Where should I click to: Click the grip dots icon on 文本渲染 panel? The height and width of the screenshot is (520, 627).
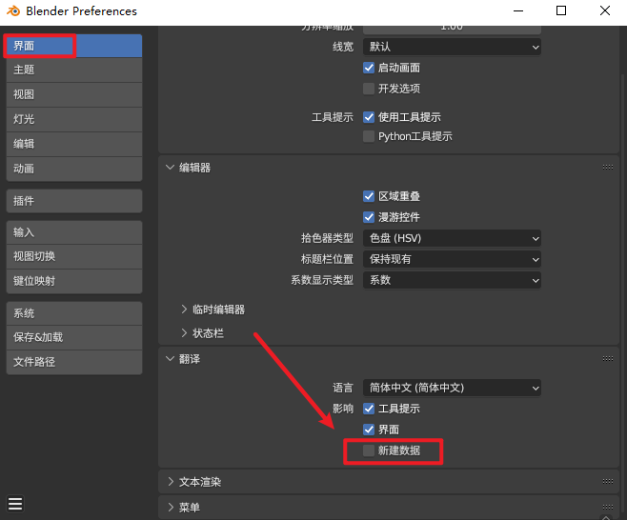click(x=608, y=482)
